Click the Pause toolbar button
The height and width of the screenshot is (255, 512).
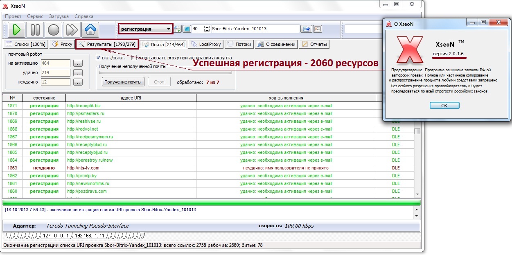[x=35, y=29]
